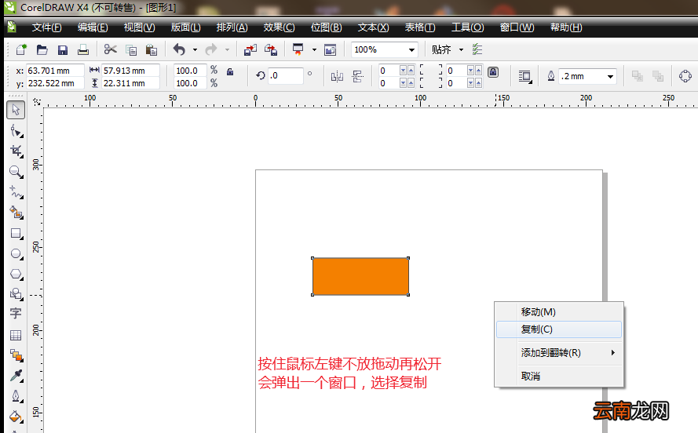Choose 复制(C) in the context menu
The height and width of the screenshot is (433, 698).
pos(559,329)
